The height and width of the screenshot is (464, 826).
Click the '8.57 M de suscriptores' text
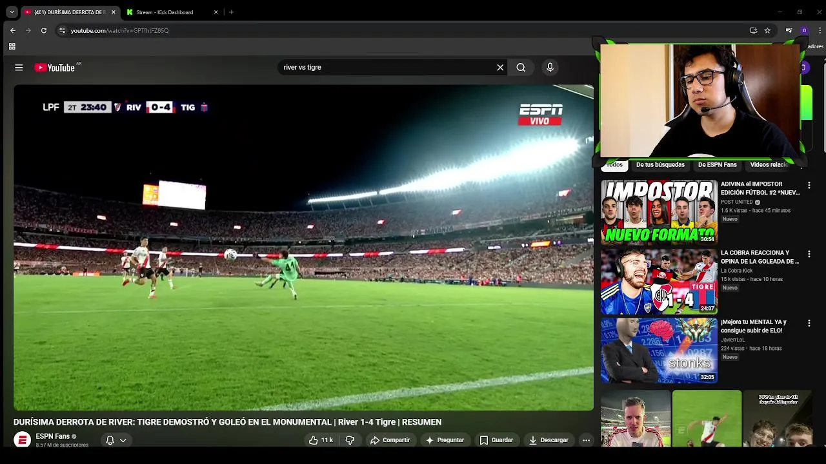62,445
